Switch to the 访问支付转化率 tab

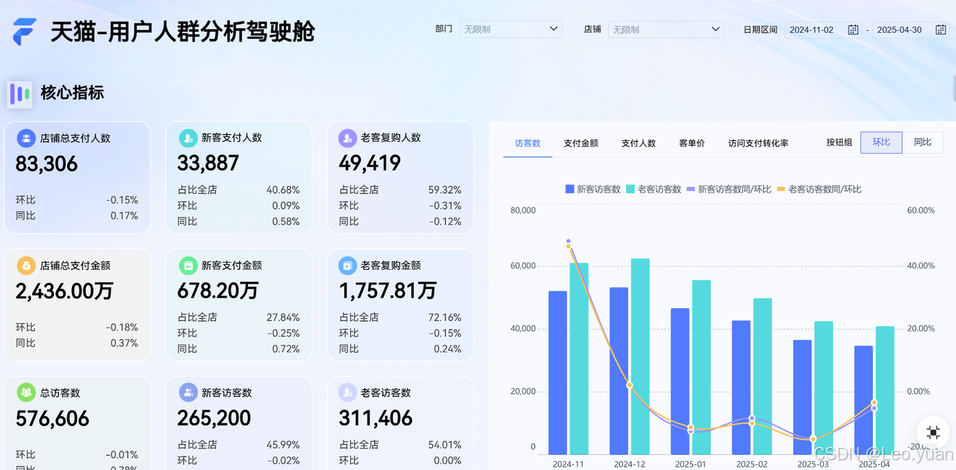pyautogui.click(x=758, y=143)
